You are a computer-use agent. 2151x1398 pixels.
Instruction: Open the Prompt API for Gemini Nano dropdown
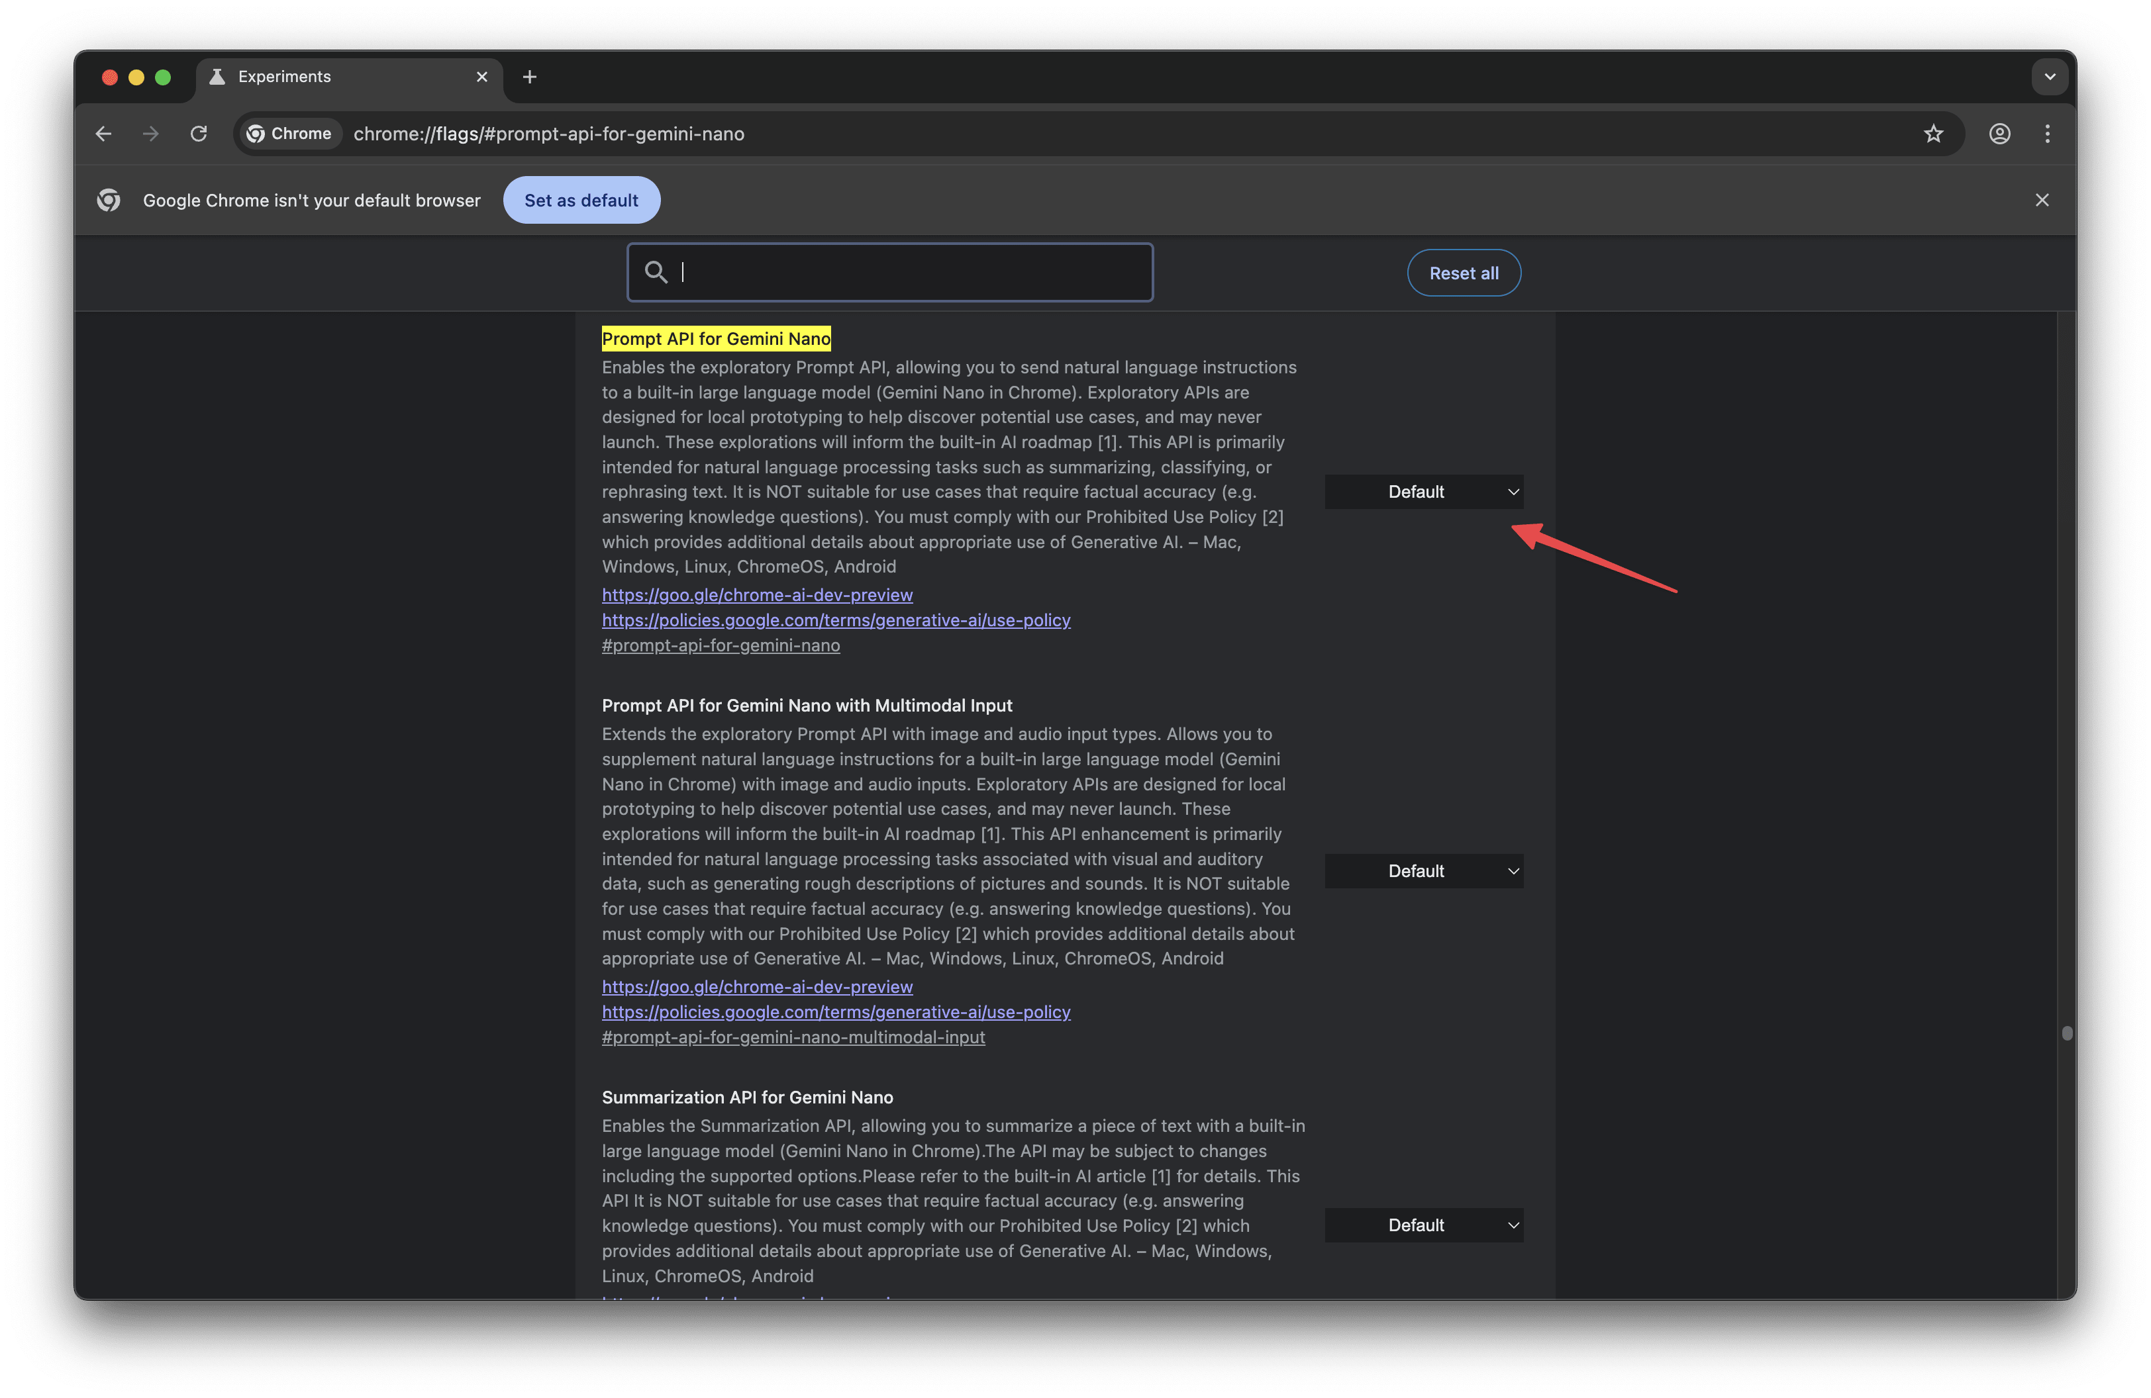coord(1423,491)
